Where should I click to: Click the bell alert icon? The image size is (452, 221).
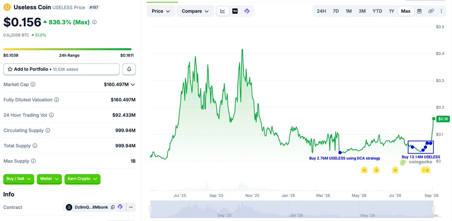click(129, 69)
